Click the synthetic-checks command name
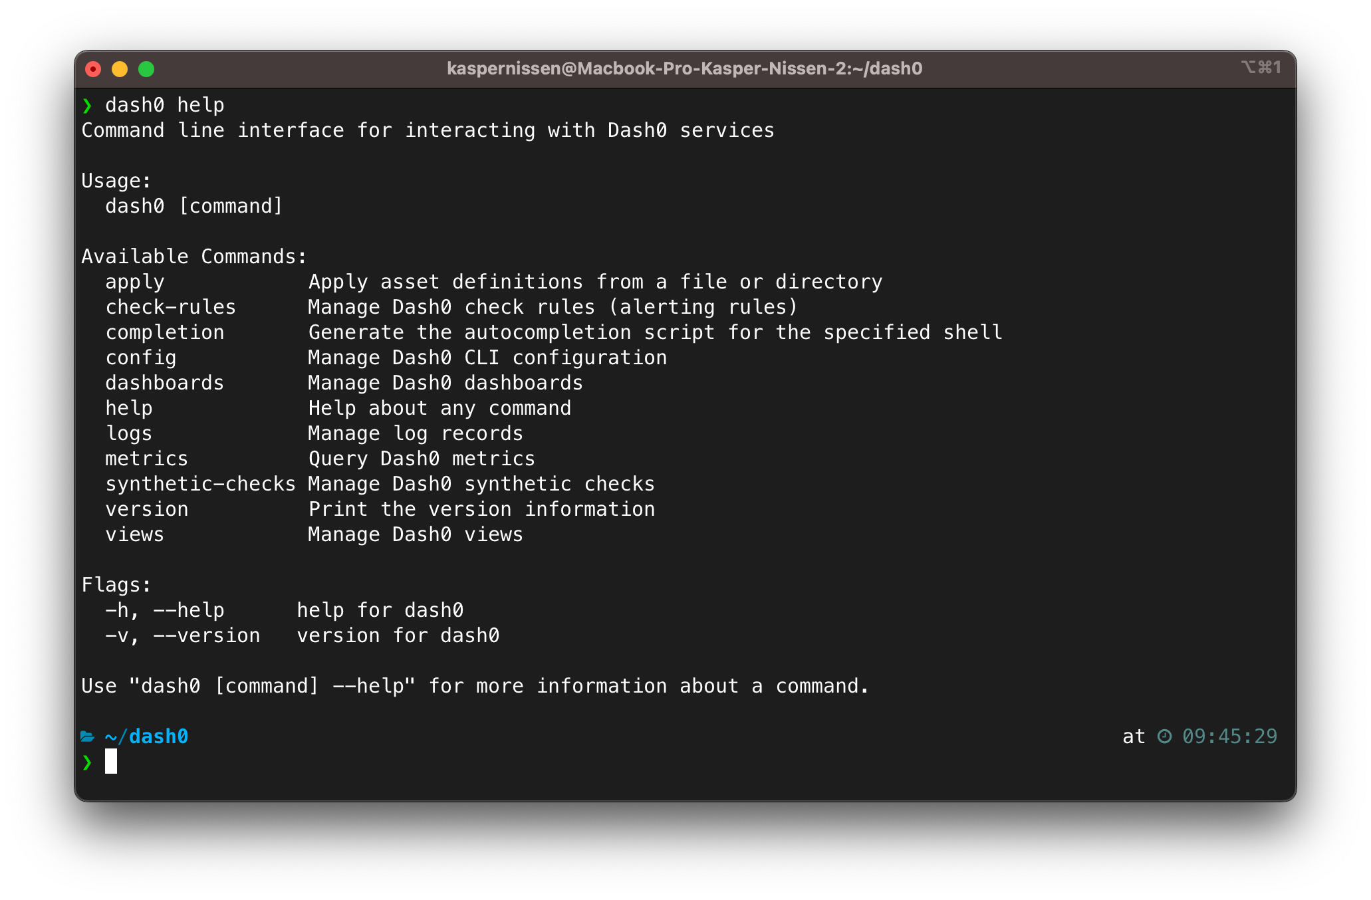Viewport: 1371px width, 900px height. 200,484
